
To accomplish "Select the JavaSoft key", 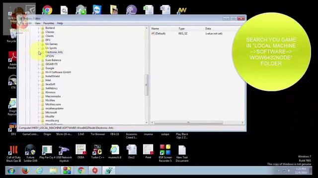I will pos(50,85).
